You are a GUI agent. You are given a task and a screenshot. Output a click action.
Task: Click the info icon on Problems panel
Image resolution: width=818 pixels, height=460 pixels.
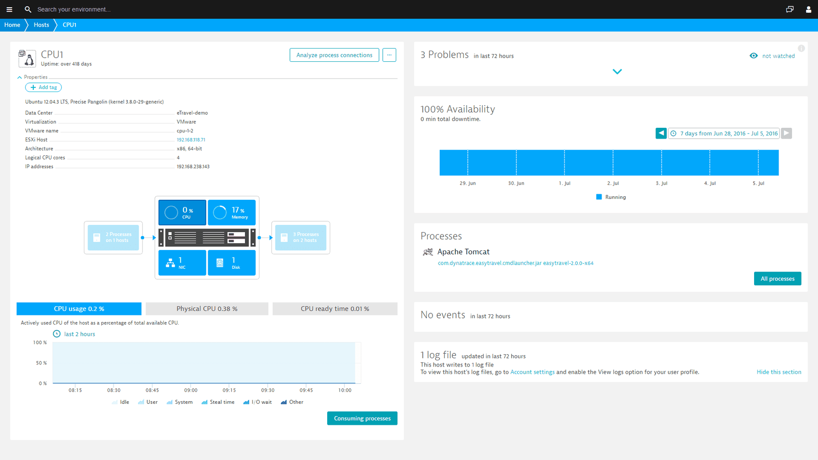tap(801, 48)
